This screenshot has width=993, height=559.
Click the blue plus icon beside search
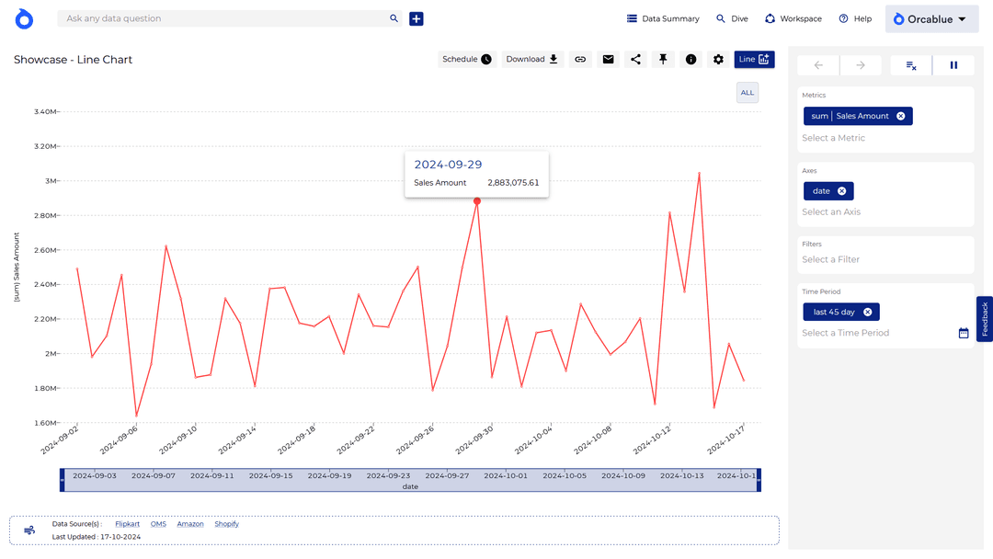pyautogui.click(x=417, y=18)
